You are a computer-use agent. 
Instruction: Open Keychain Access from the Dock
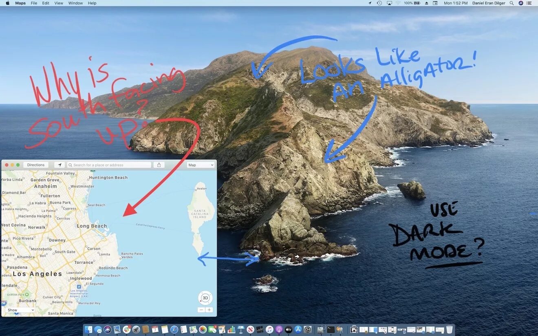tap(340, 329)
